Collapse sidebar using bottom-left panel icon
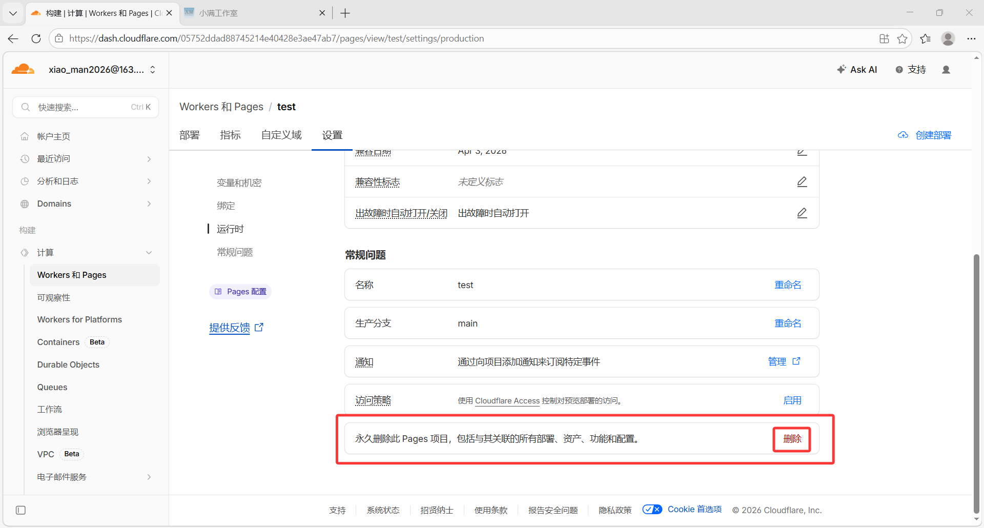Image resolution: width=984 pixels, height=528 pixels. (20, 510)
